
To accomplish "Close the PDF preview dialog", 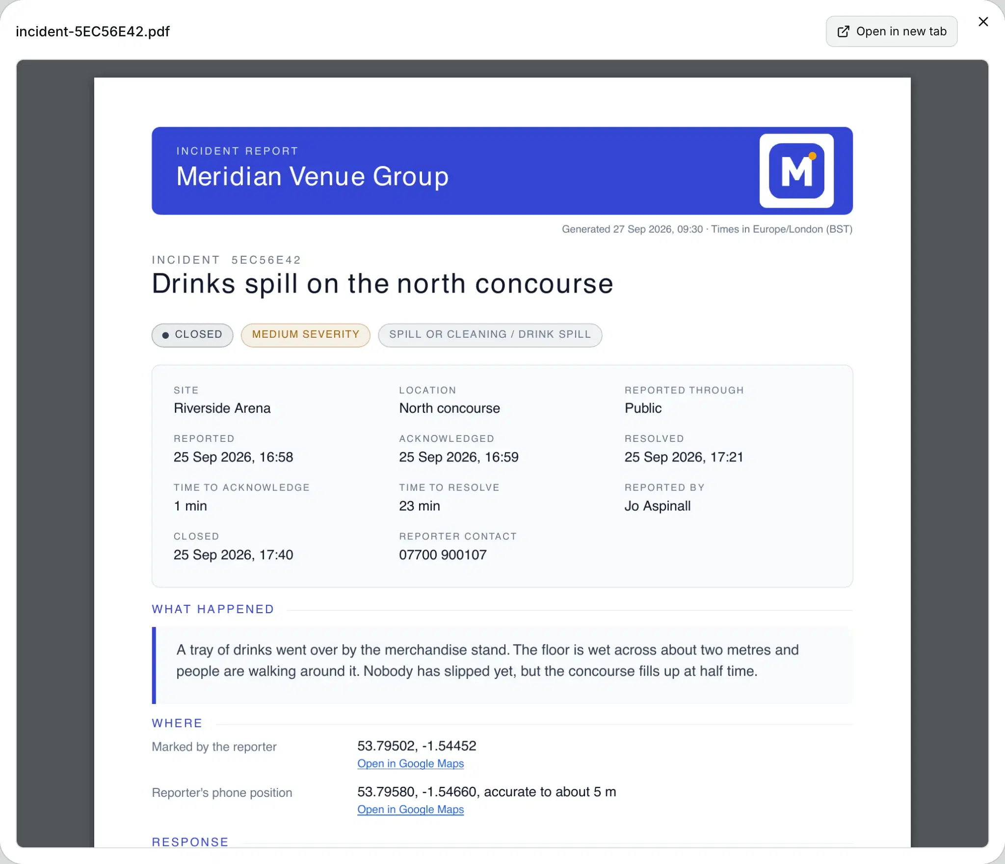I will [983, 22].
